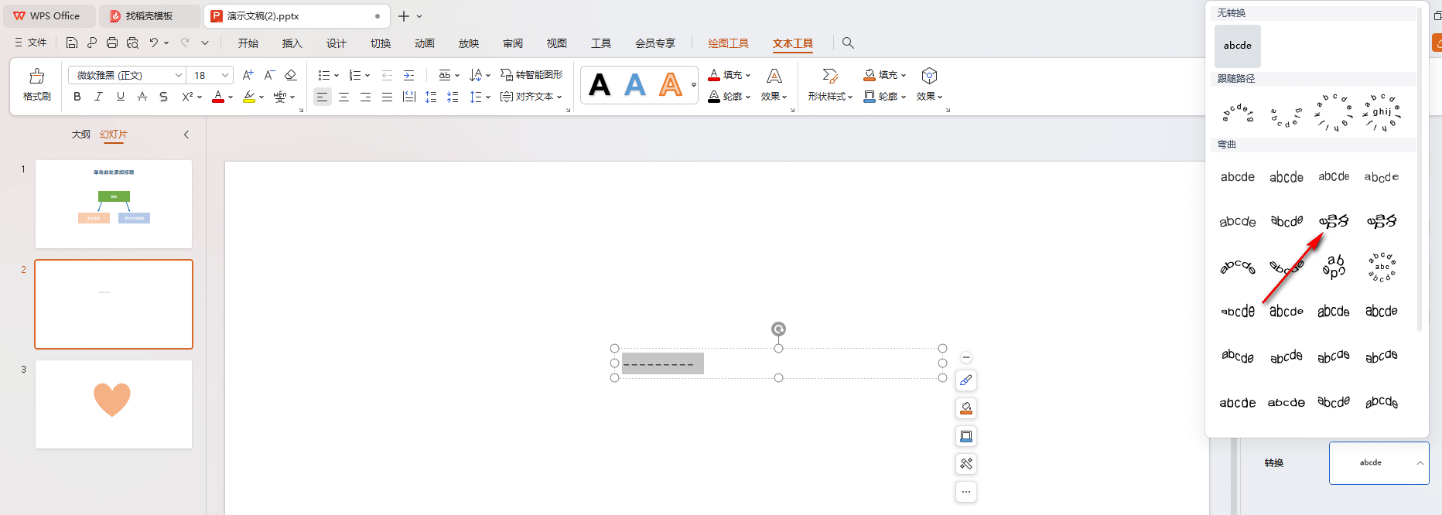
Task: Click the Shape Styles (形状样式) icon
Action: 830,76
